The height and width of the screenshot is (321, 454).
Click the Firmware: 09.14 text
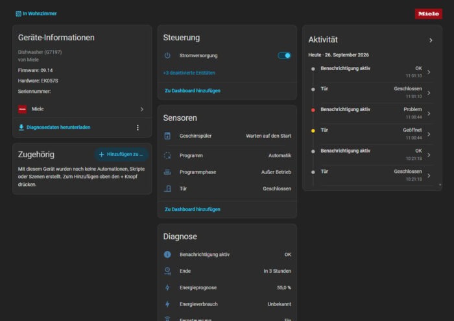(x=35, y=70)
